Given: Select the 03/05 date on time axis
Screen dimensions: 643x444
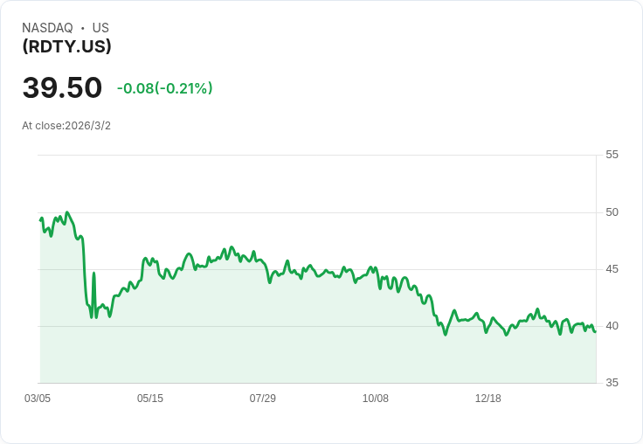Looking at the screenshot, I should point(38,399).
